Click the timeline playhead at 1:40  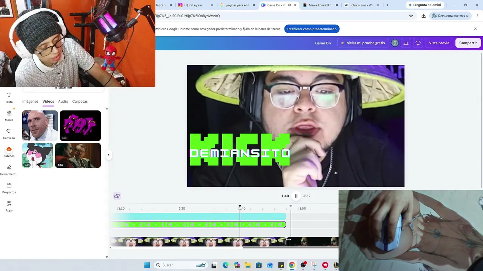pyautogui.click(x=240, y=206)
